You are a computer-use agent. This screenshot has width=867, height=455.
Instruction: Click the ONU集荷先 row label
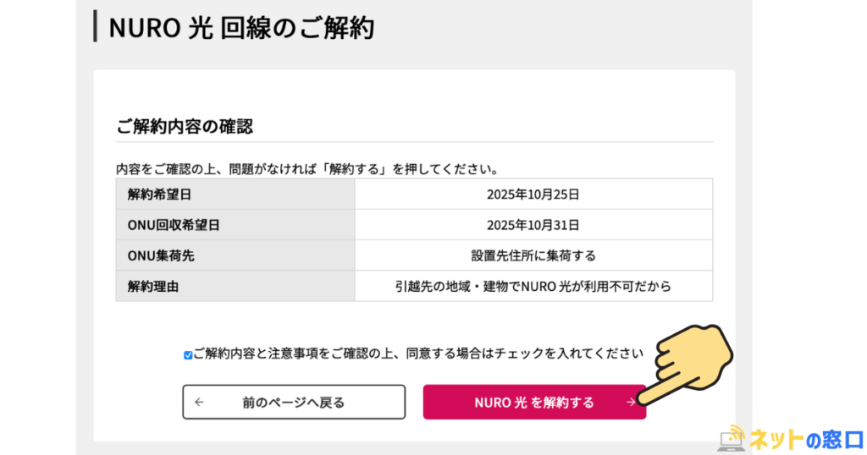click(x=161, y=255)
